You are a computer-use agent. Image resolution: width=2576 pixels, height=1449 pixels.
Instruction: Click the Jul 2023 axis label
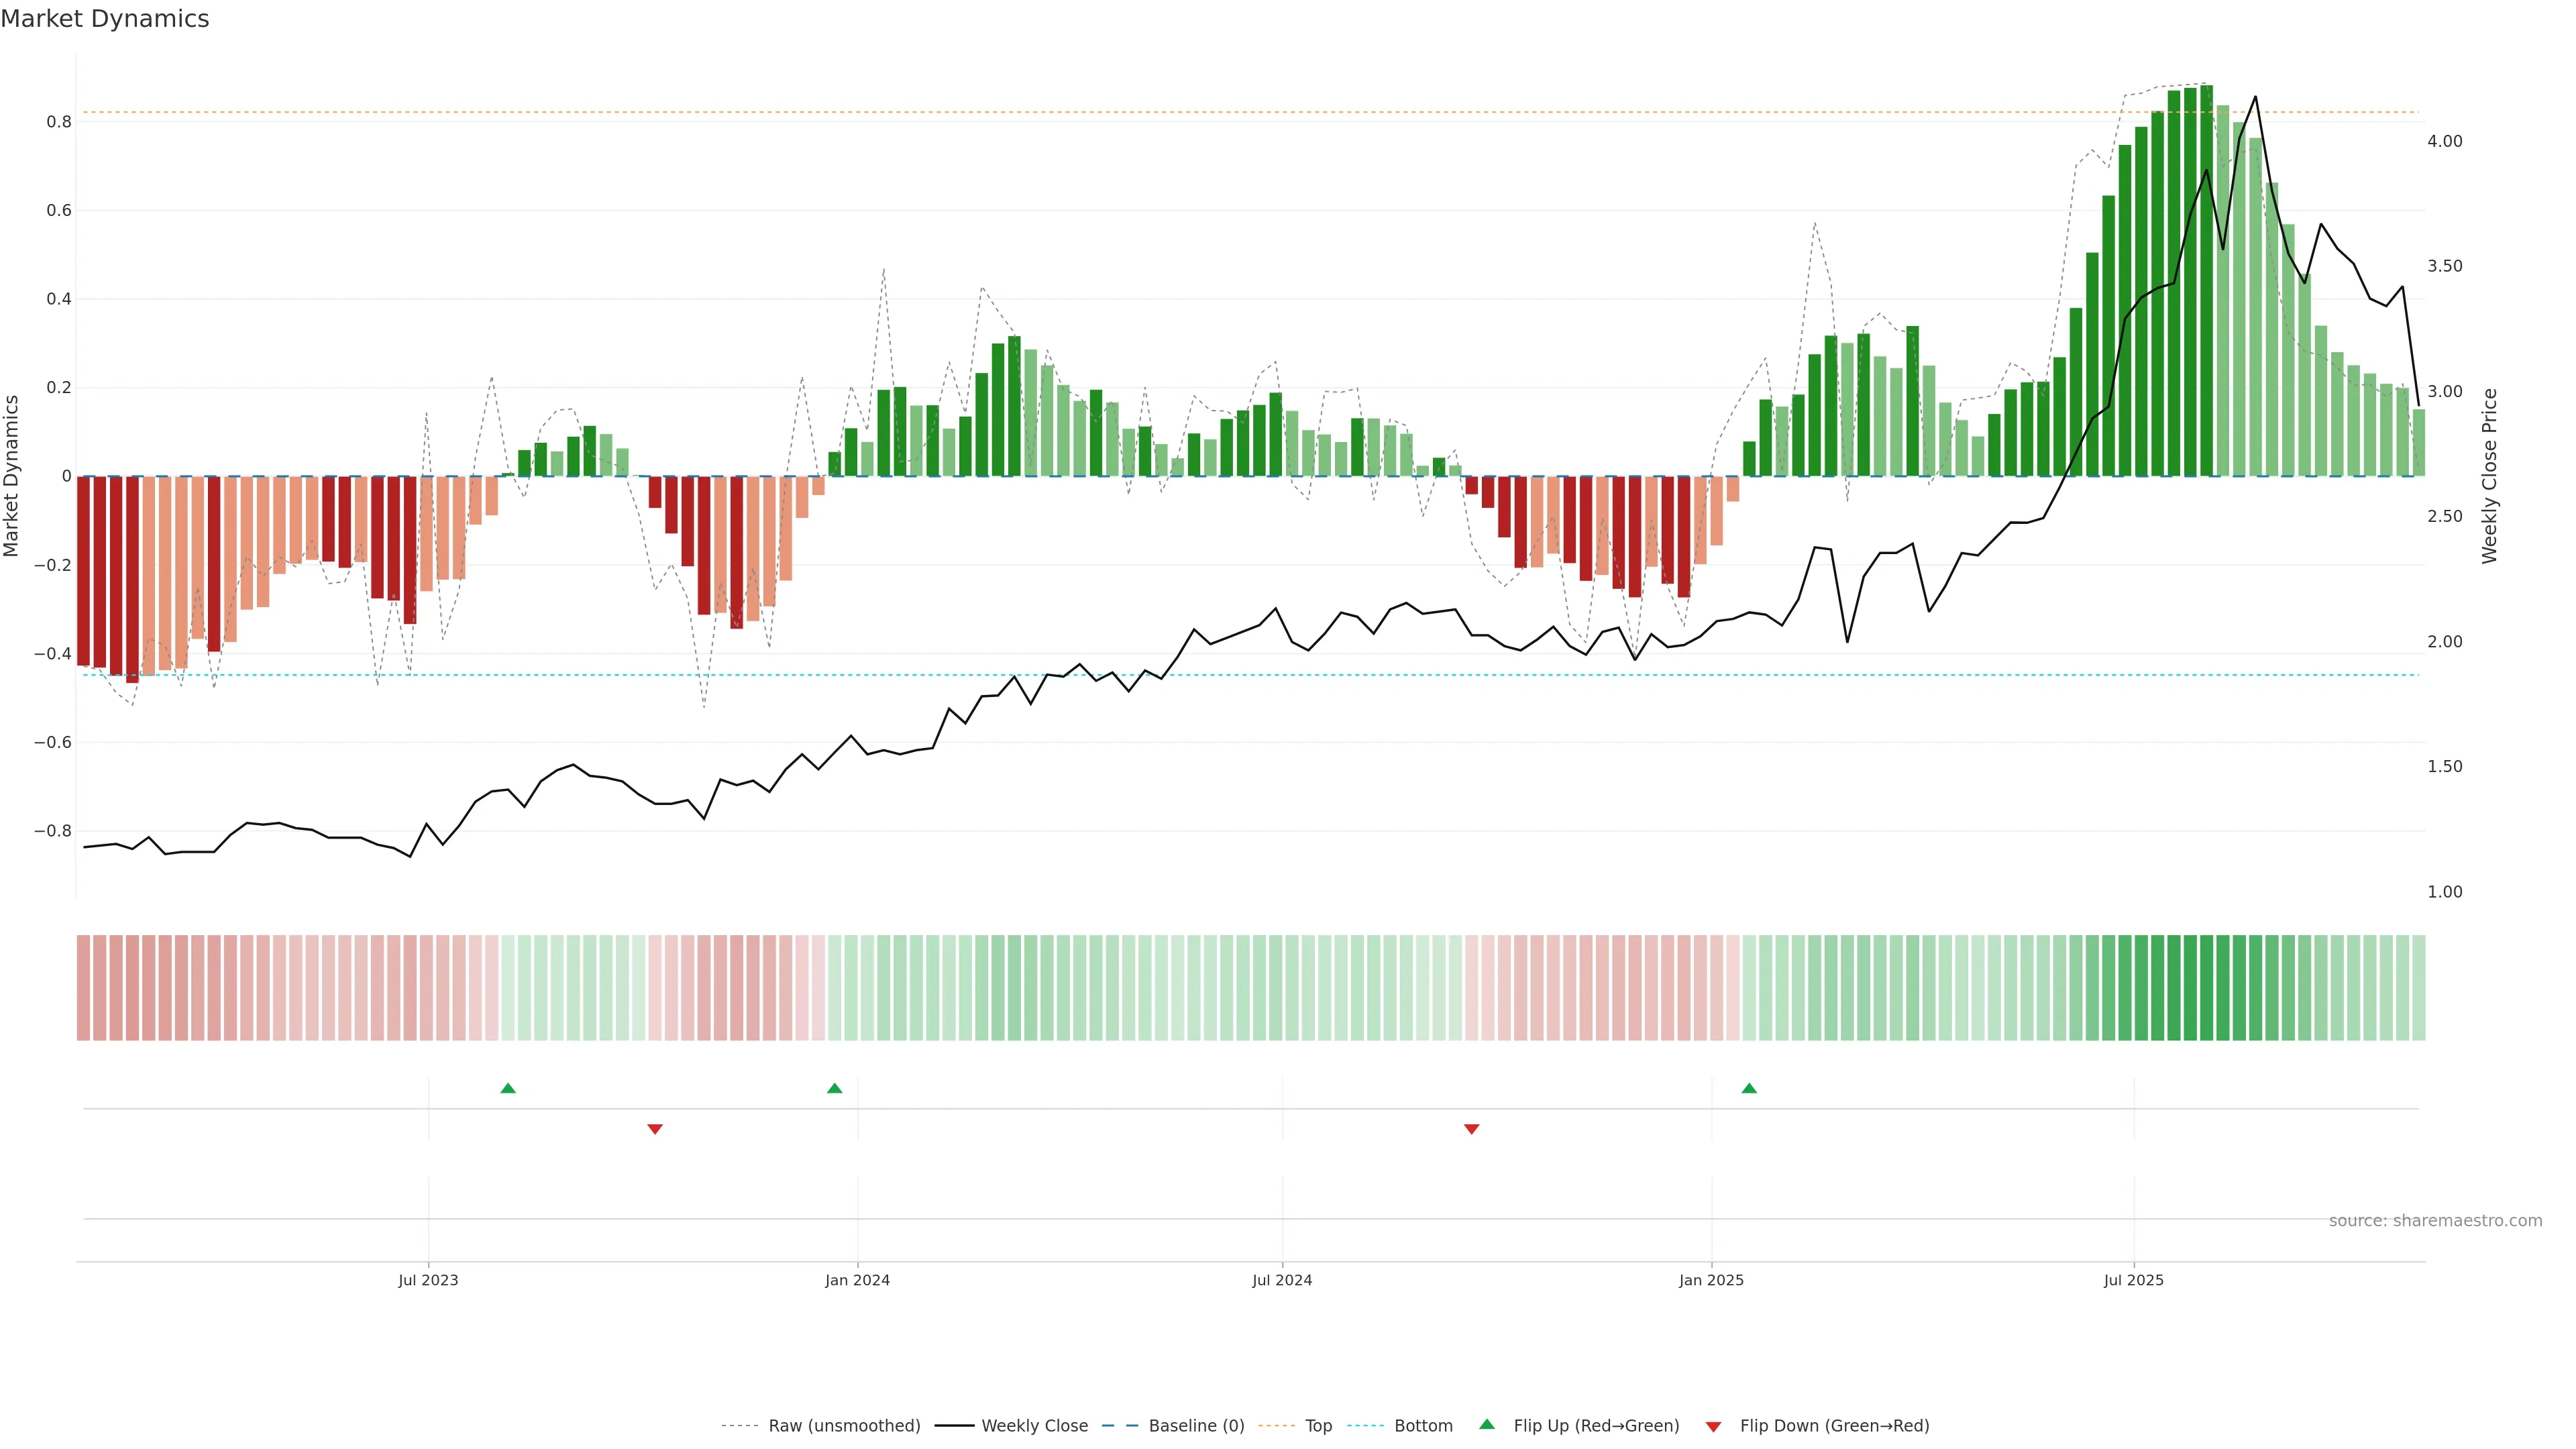click(x=428, y=1280)
